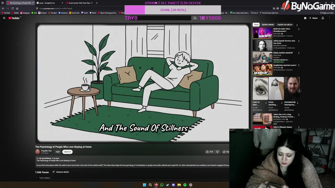Show next shorts with carousel arrow
Viewport: 335px width, 188px height.
pyautogui.click(x=299, y=91)
